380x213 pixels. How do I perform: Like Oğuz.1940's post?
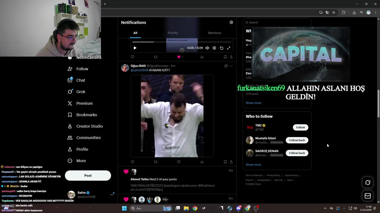(179, 162)
